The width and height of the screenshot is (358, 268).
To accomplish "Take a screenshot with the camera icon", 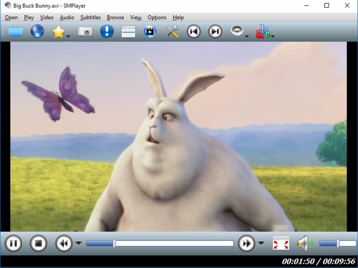I will 85,31.
